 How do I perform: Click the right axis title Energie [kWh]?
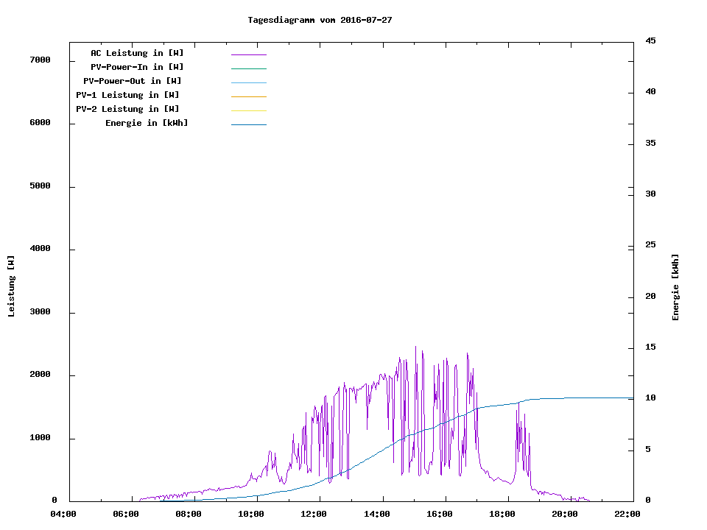pos(675,287)
